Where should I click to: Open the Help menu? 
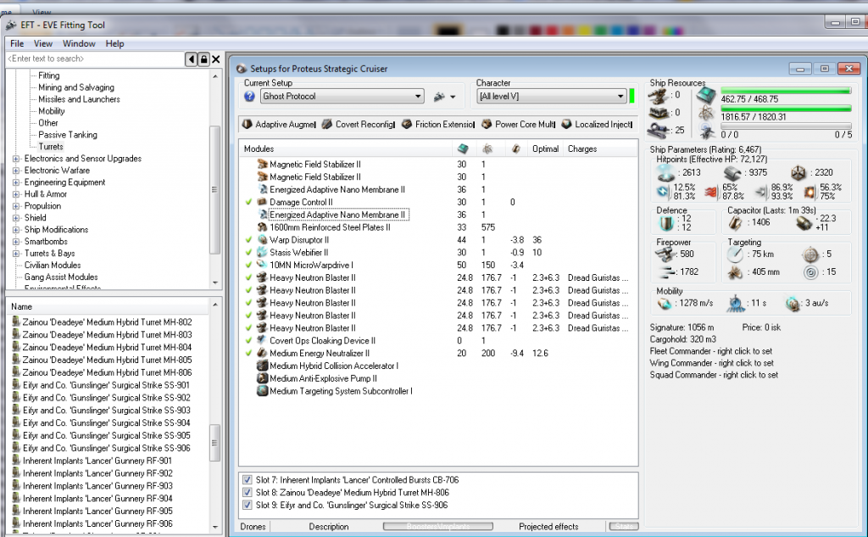click(x=114, y=44)
